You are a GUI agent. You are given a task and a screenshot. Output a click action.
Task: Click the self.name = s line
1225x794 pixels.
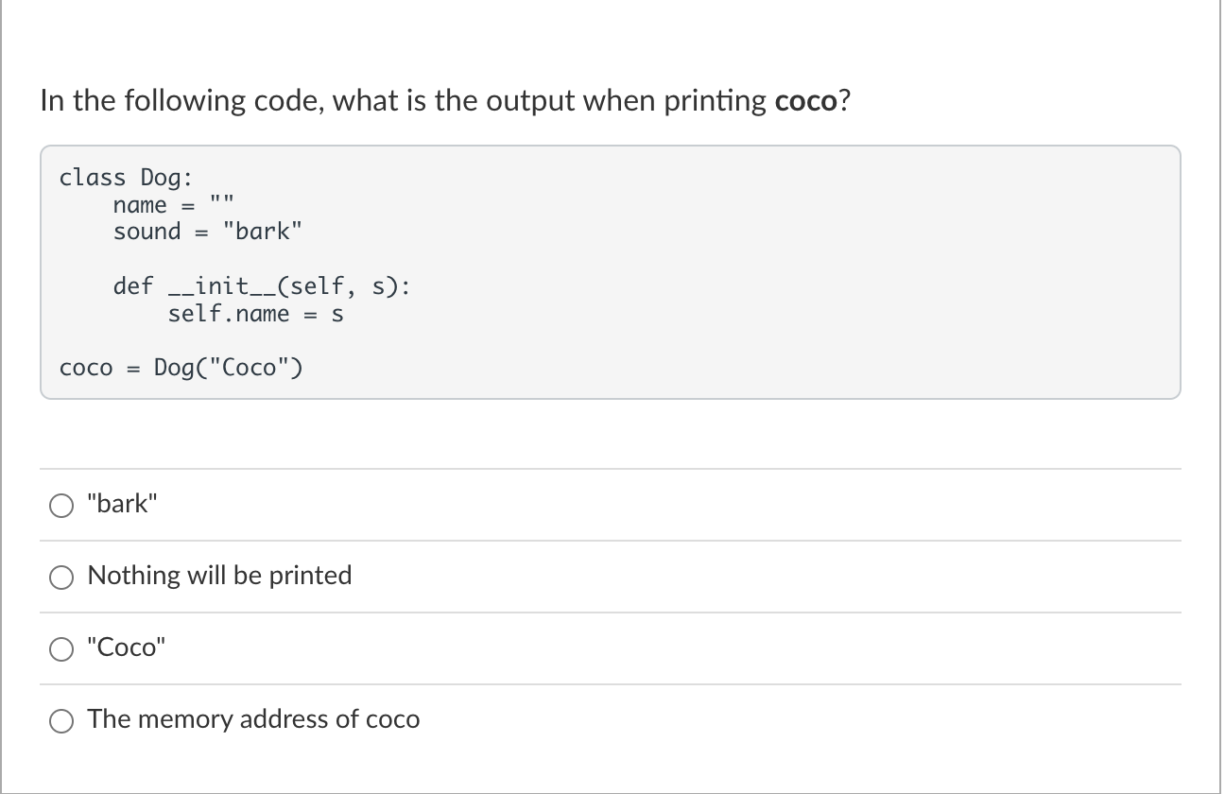pyautogui.click(x=255, y=313)
